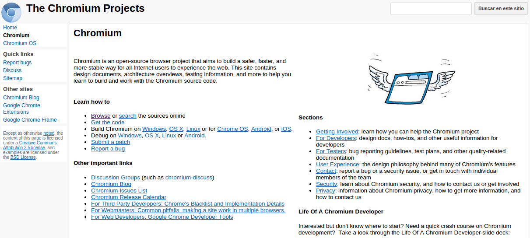Viewport: 530px width, 238px height.
Task: Open Chromium Blog under important links
Action: point(111,184)
